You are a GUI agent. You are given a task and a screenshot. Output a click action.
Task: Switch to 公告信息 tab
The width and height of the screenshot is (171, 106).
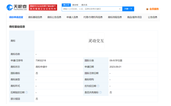tap(153, 17)
